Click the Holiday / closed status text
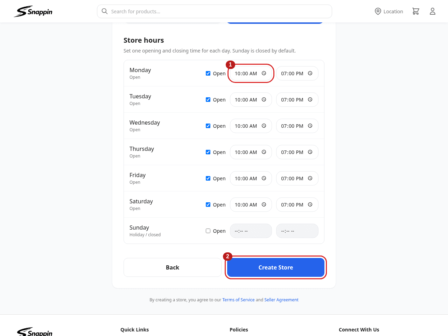Screen dimensions: 448x336 [x=145, y=235]
